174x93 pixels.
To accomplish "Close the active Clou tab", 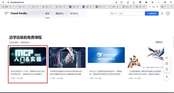I will pos(157,7).
